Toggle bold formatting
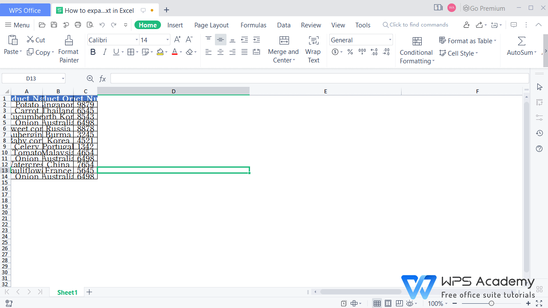Image resolution: width=548 pixels, height=308 pixels. pyautogui.click(x=93, y=52)
